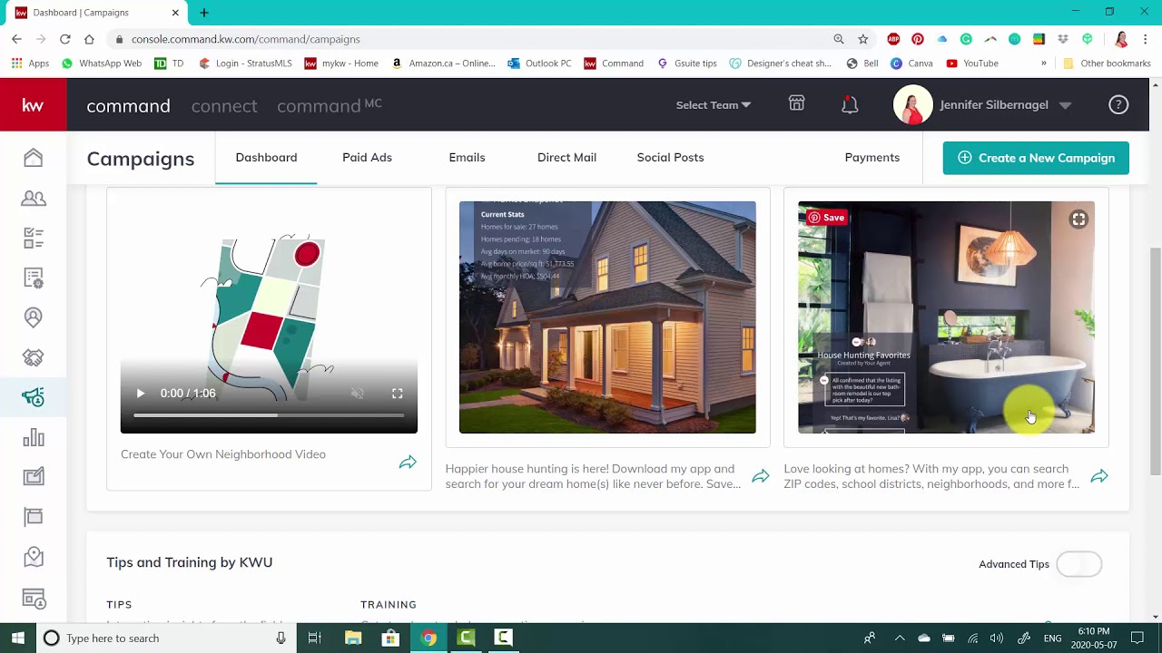
Task: Seek on the video progress bar
Action: point(269,415)
